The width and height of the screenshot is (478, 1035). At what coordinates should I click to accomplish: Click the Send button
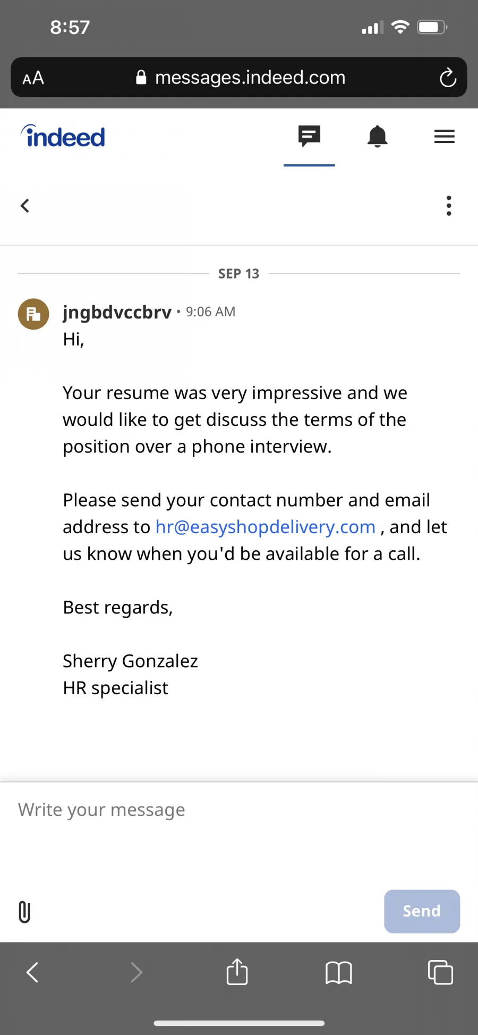[x=422, y=911]
